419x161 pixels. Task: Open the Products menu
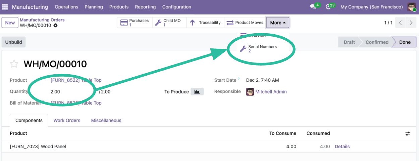(119, 7)
